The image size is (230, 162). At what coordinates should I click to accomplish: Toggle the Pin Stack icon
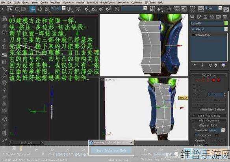tap(195, 65)
